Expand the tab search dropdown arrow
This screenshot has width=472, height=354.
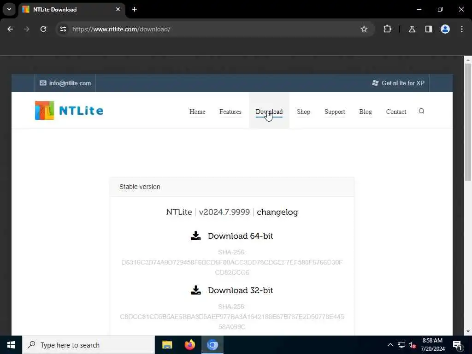[9, 9]
